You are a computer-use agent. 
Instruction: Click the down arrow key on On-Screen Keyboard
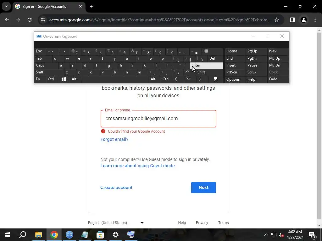tap(188, 79)
